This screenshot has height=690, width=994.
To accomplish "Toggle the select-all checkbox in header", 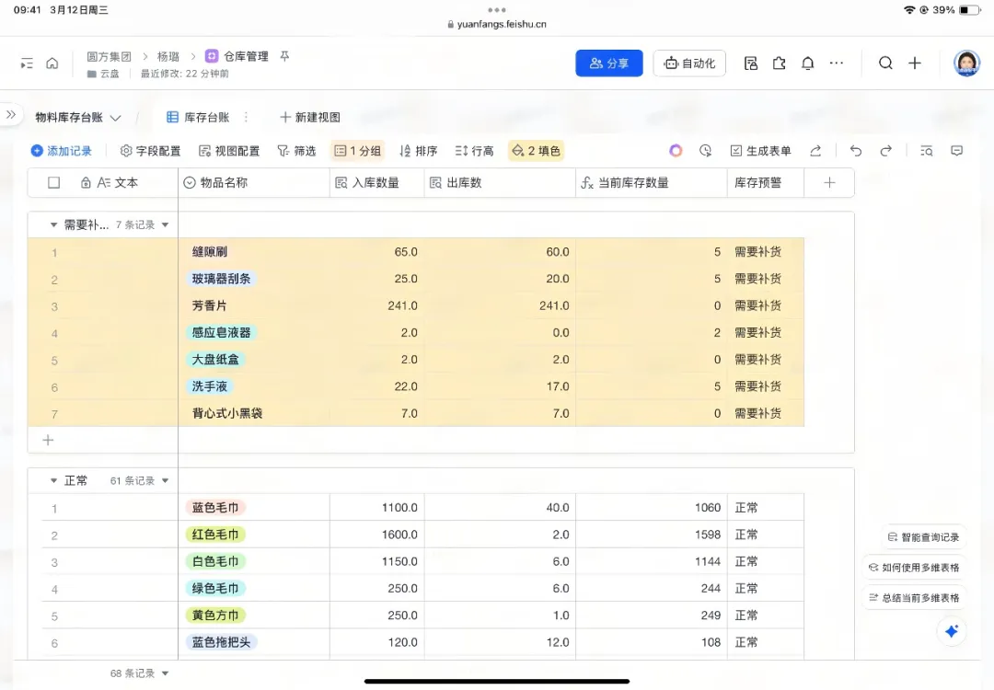I will point(53,183).
